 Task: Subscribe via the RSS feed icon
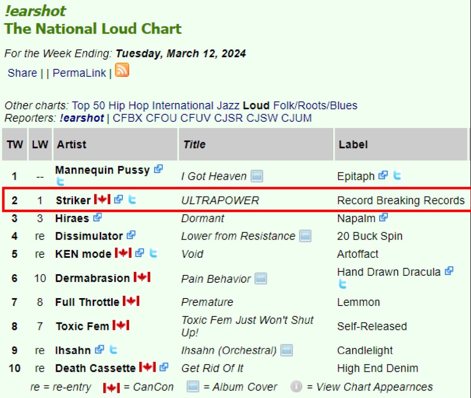coord(122,71)
